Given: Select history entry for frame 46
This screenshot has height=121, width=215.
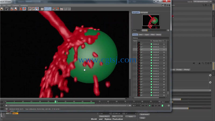Looking at the screenshot, I should (150, 84).
